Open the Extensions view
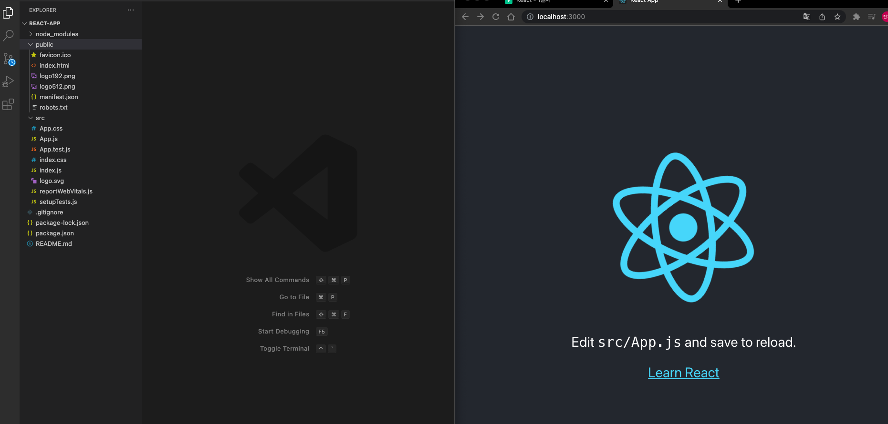Image resolution: width=888 pixels, height=424 pixels. click(x=8, y=104)
